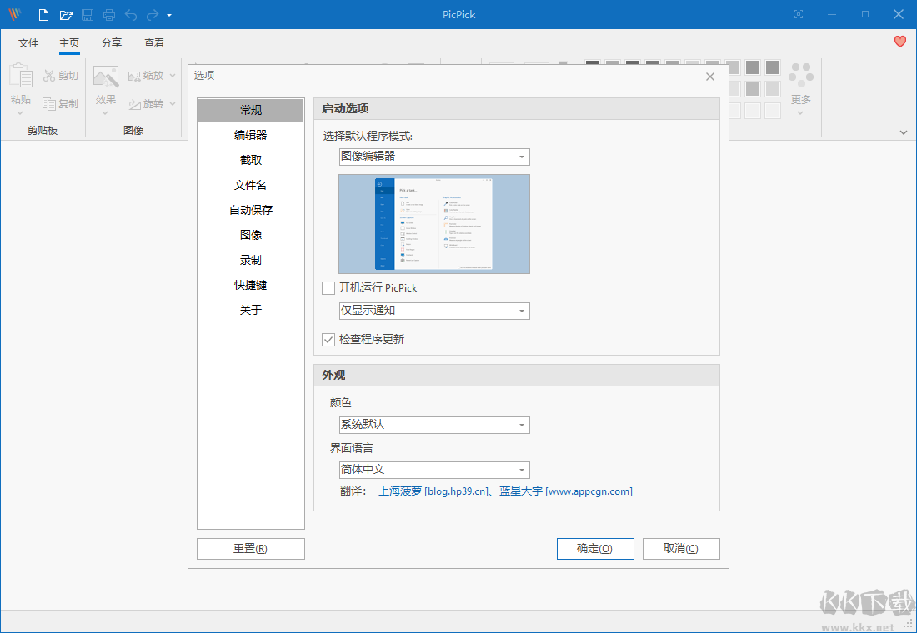Screen dimensions: 917x633
Task: Click the 启动选项 section header
Action: pyautogui.click(x=517, y=109)
